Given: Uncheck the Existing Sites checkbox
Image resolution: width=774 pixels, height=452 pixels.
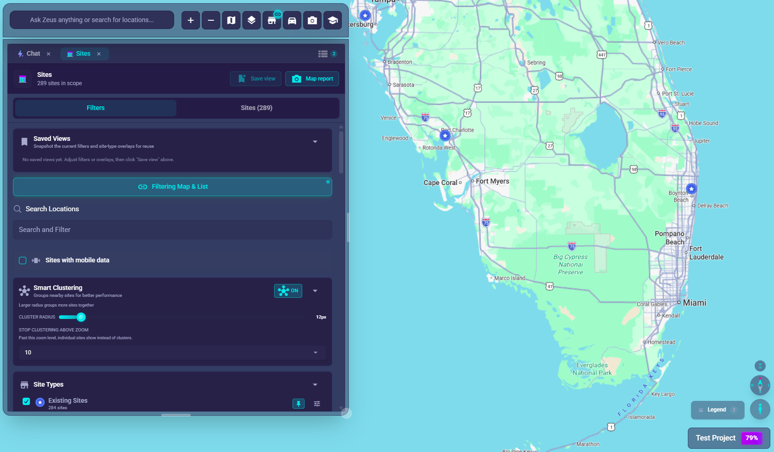Looking at the screenshot, I should (x=26, y=401).
